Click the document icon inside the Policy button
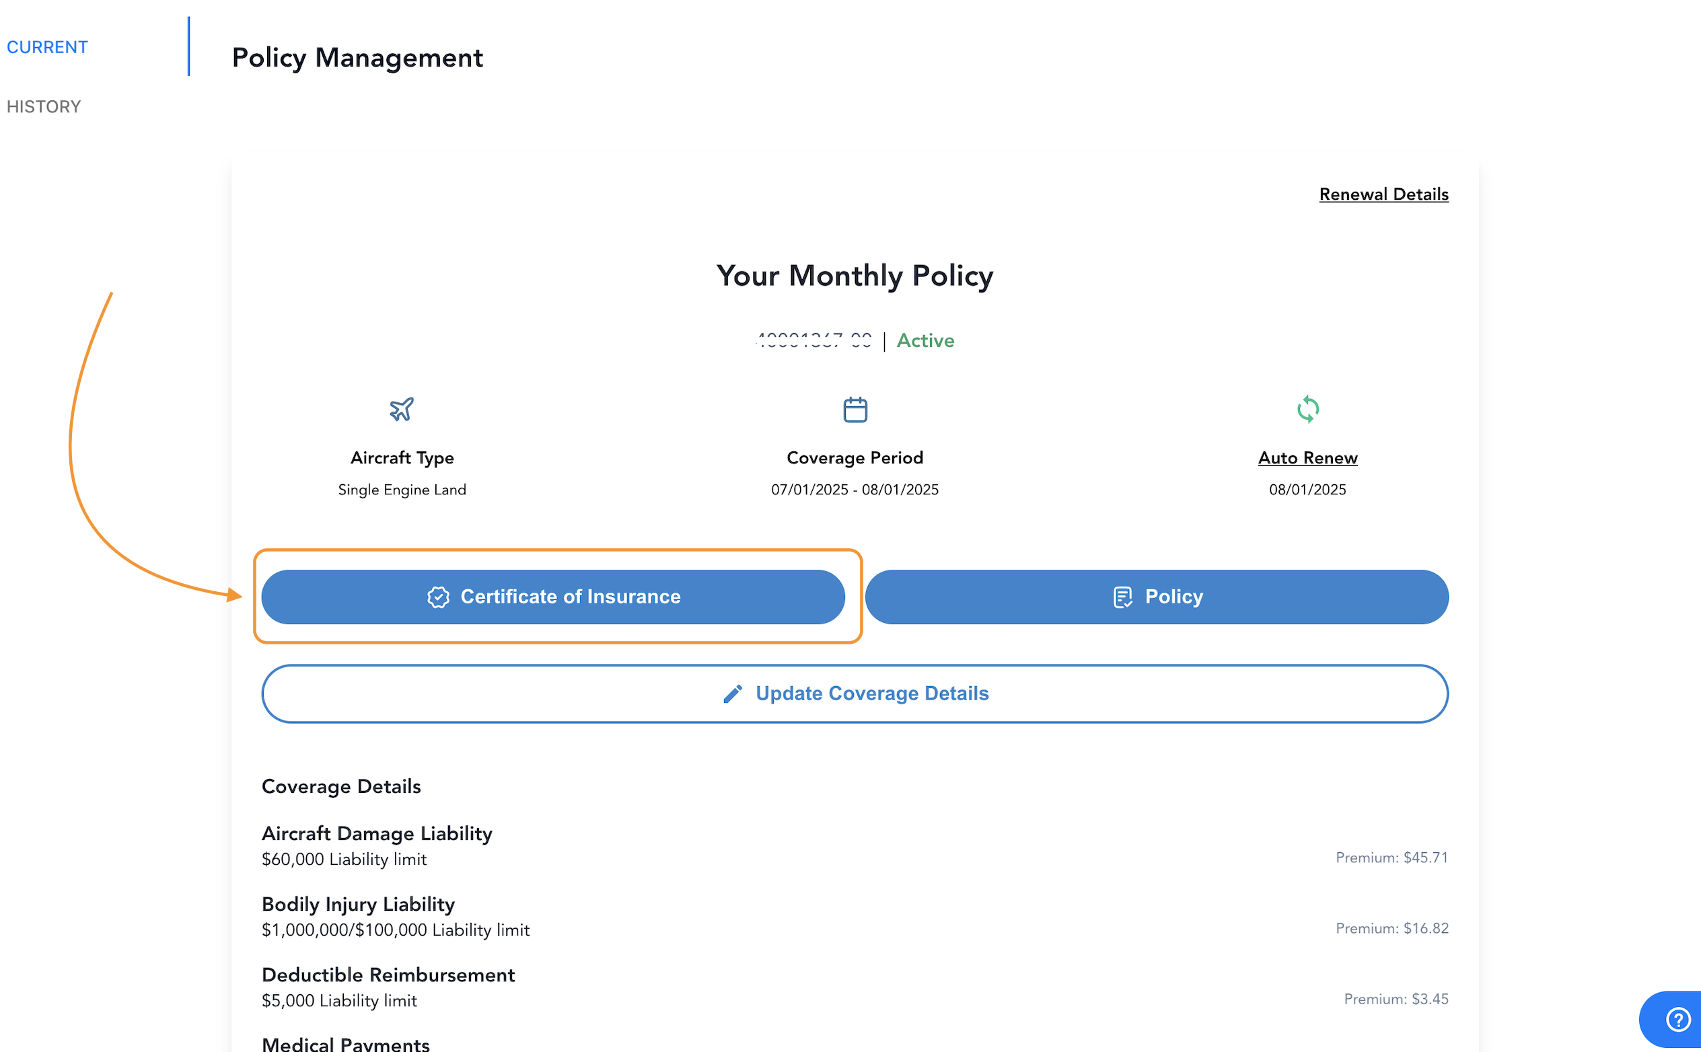The height and width of the screenshot is (1052, 1701). [x=1121, y=596]
